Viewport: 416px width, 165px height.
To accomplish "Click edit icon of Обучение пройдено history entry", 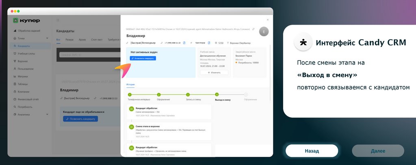I will click(131, 148).
